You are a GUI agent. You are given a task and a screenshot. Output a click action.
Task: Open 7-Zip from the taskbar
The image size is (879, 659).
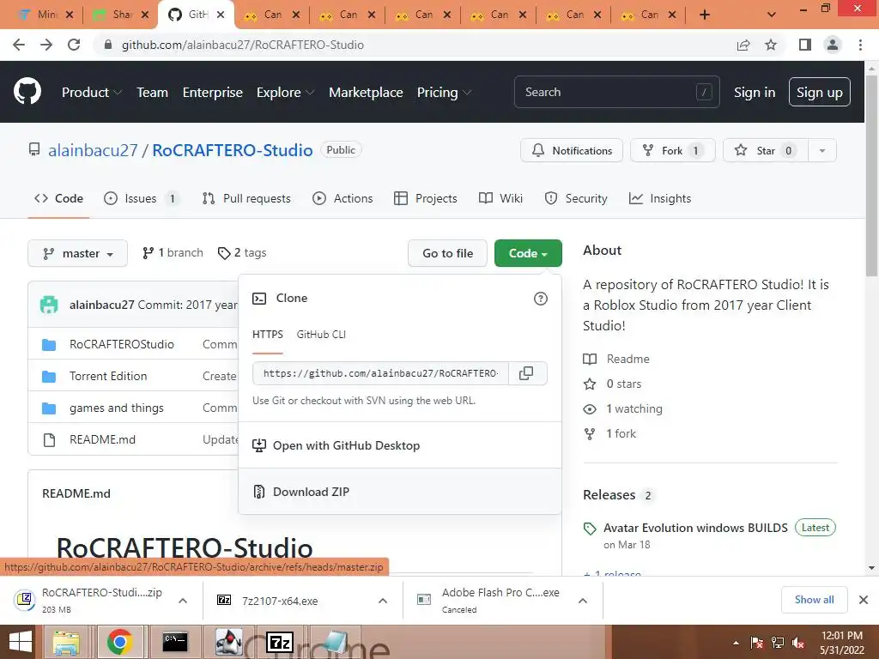[x=280, y=642]
